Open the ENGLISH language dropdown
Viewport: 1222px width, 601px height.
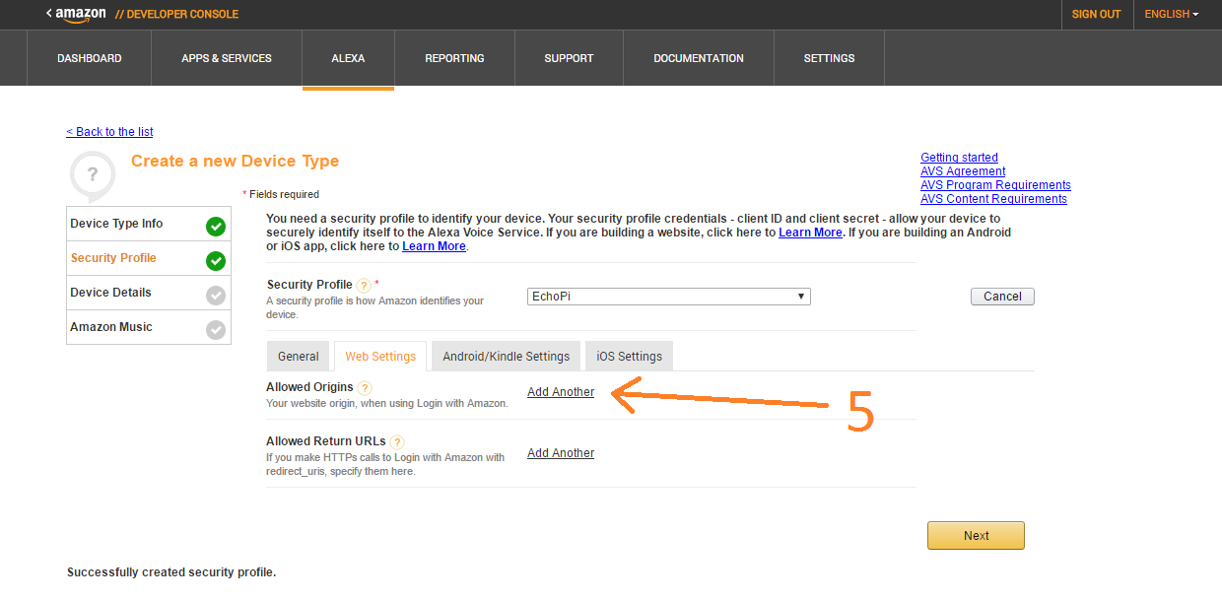pyautogui.click(x=1171, y=14)
